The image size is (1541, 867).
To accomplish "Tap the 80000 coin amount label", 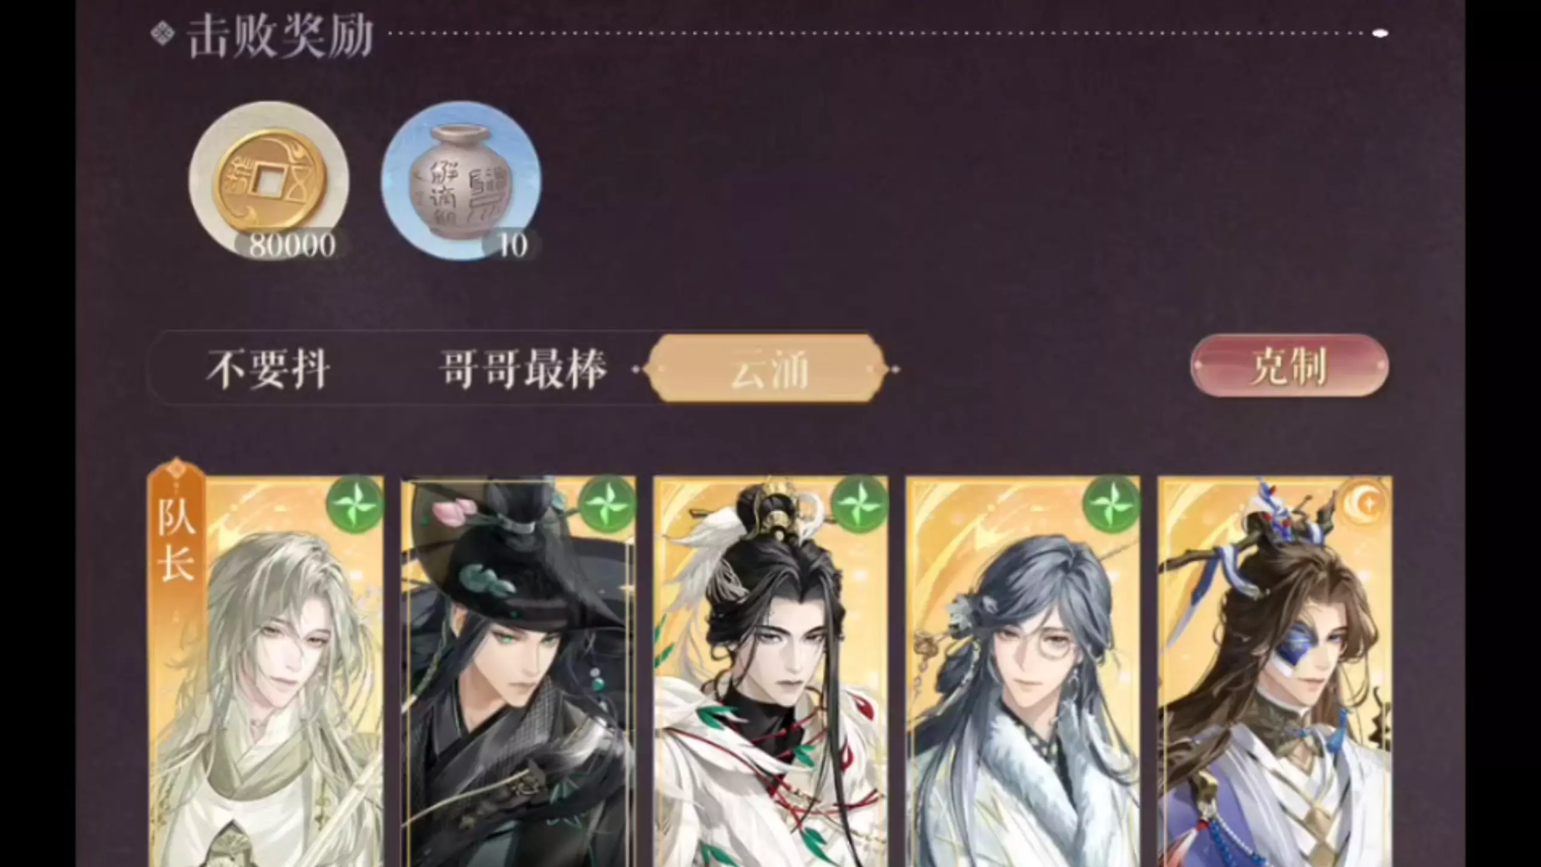I will click(x=292, y=245).
